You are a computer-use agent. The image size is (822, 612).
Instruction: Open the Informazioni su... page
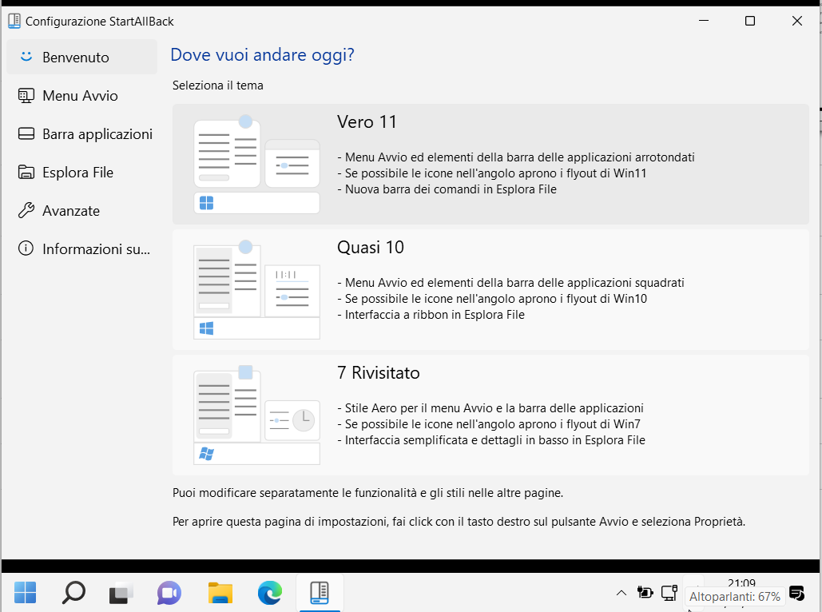[x=81, y=248]
